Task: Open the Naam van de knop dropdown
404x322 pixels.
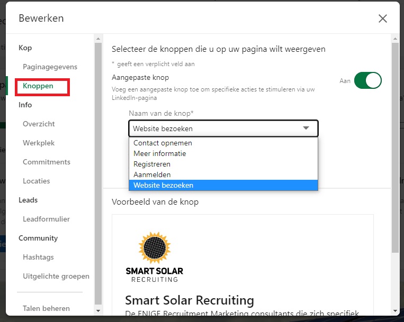Action: pos(223,128)
